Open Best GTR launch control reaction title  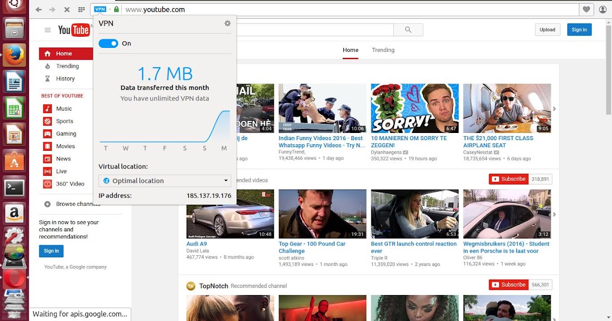pos(414,248)
